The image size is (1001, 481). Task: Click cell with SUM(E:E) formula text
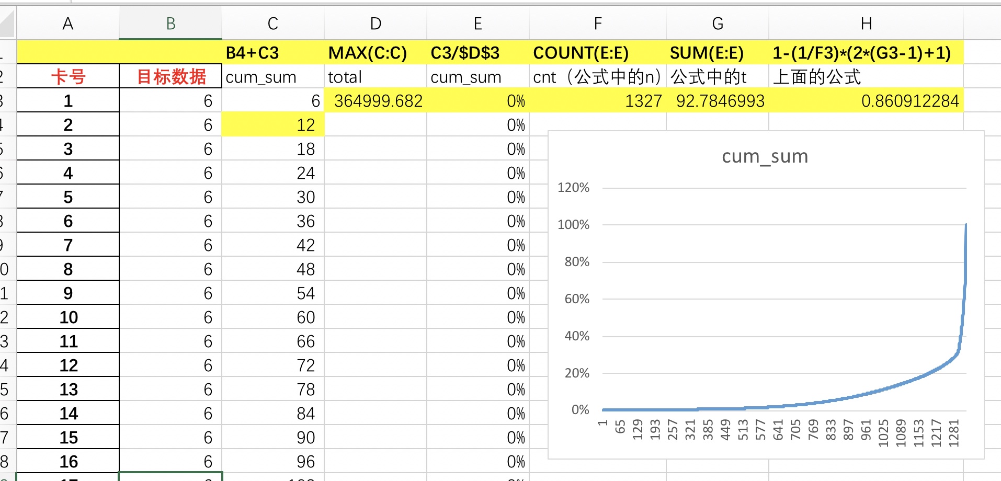[x=718, y=52]
